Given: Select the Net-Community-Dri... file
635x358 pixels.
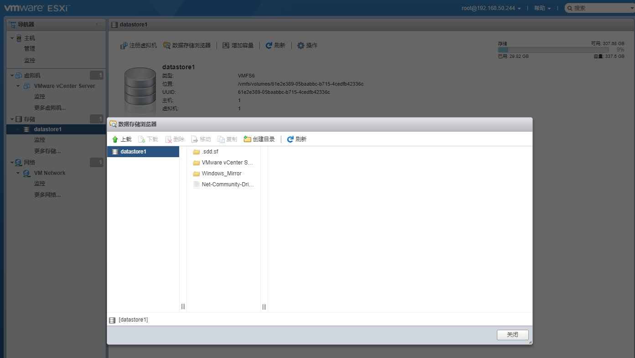Looking at the screenshot, I should click(227, 184).
